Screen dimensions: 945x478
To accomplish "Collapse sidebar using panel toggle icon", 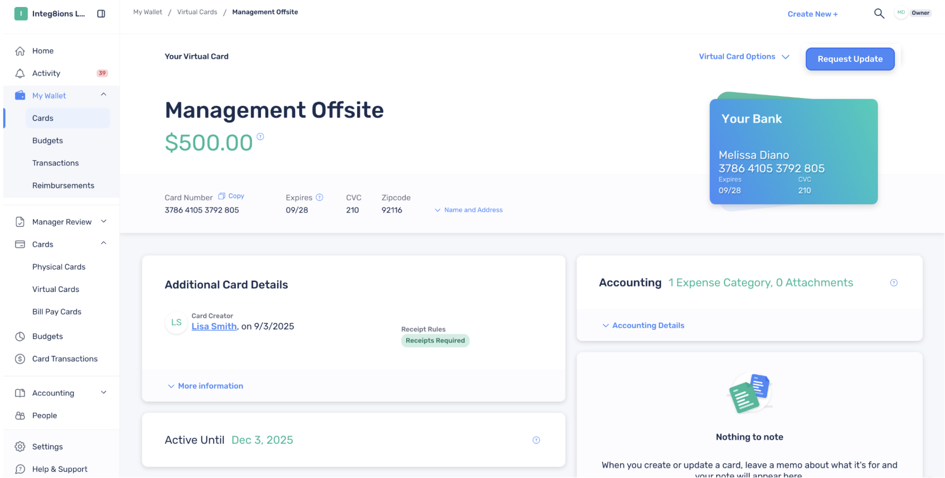I will click(101, 13).
